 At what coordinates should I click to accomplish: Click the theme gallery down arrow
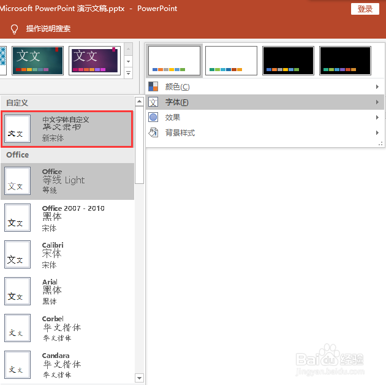pos(128,61)
